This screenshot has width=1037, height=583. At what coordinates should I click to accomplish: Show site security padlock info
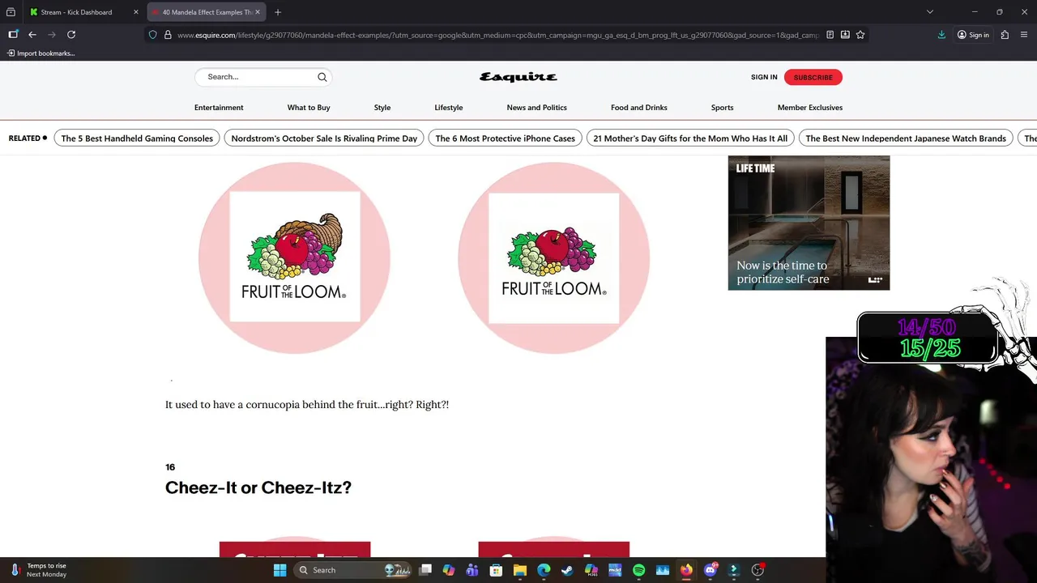[168, 35]
